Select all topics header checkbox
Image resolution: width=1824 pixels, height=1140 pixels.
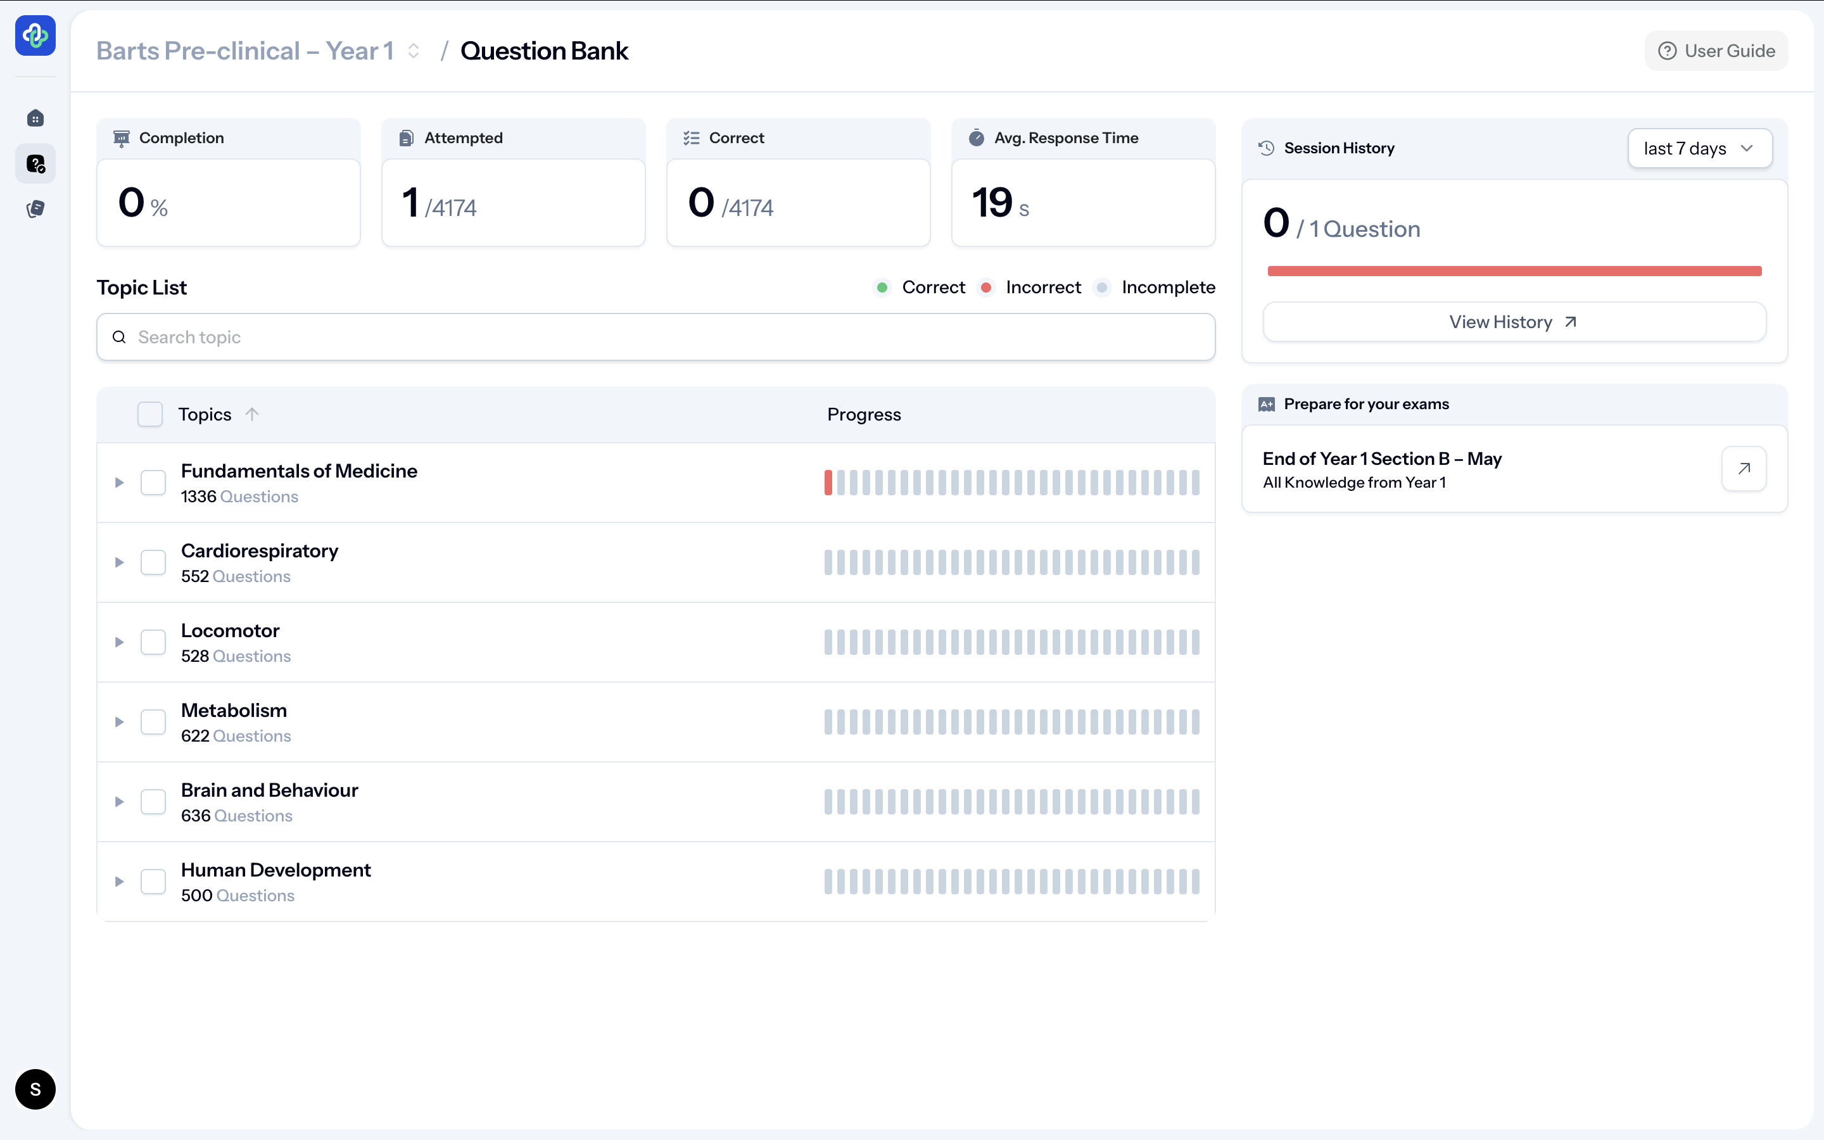point(150,414)
